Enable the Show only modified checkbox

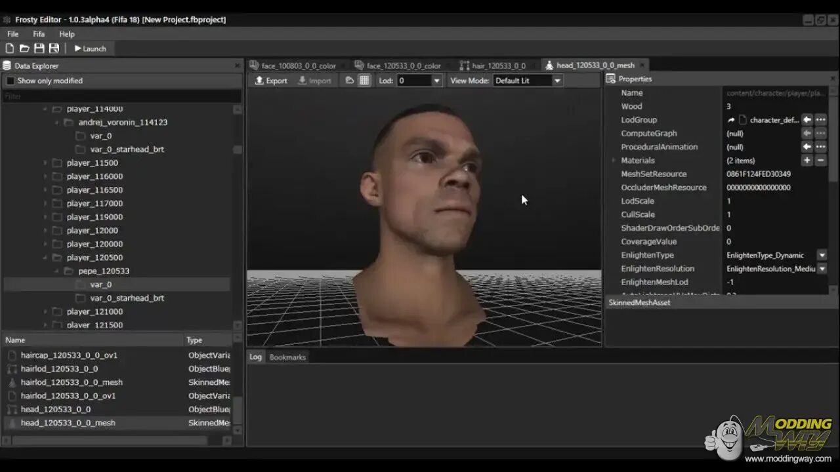click(10, 81)
